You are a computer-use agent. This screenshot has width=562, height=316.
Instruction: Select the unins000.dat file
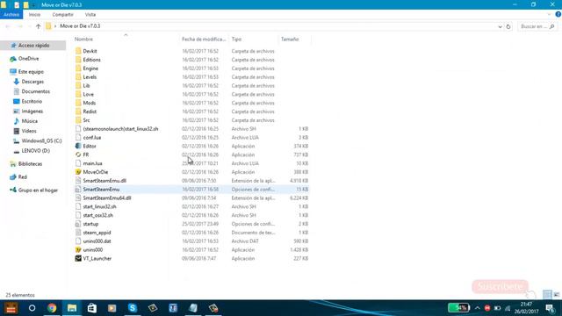click(97, 241)
